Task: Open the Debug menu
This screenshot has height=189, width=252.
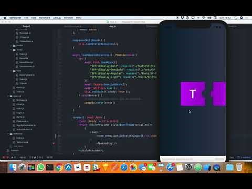Action: tap(57, 18)
